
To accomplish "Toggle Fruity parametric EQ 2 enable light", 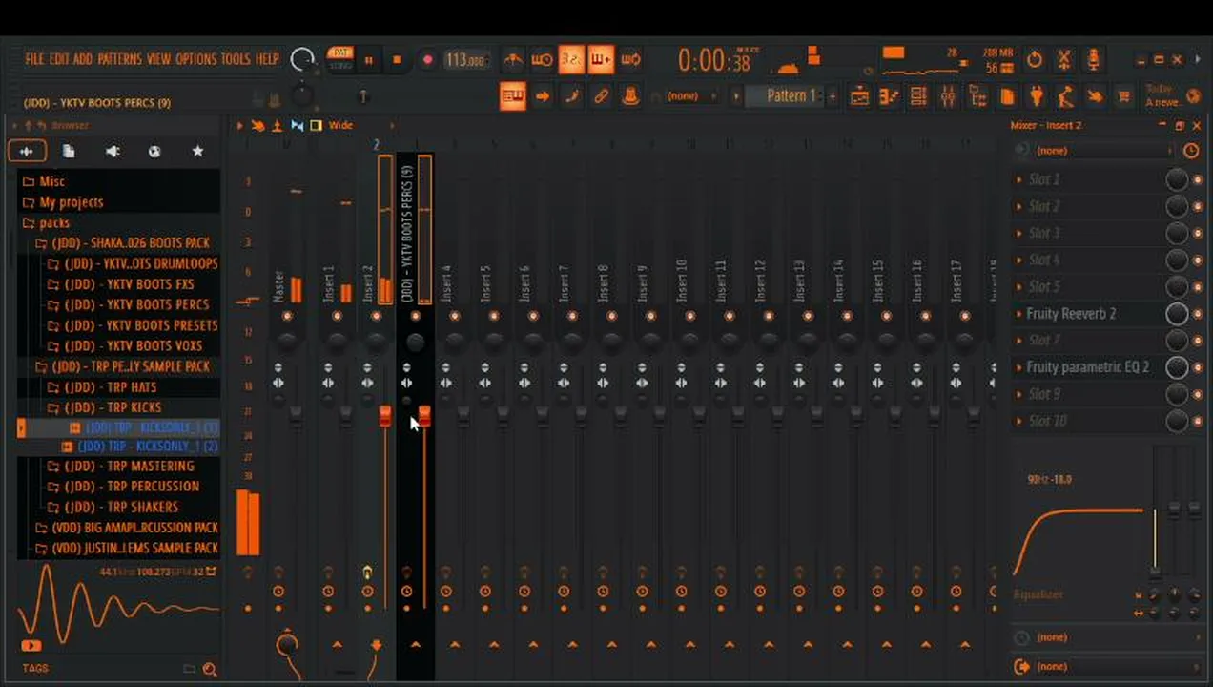I will point(1198,367).
